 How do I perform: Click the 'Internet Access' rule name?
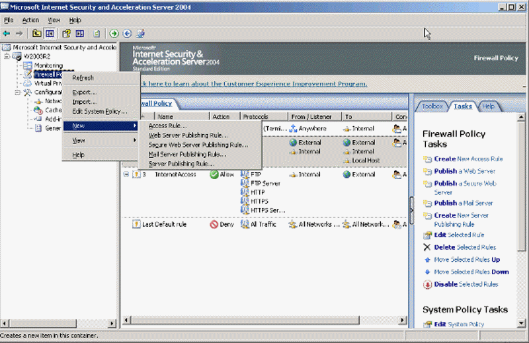pos(175,174)
